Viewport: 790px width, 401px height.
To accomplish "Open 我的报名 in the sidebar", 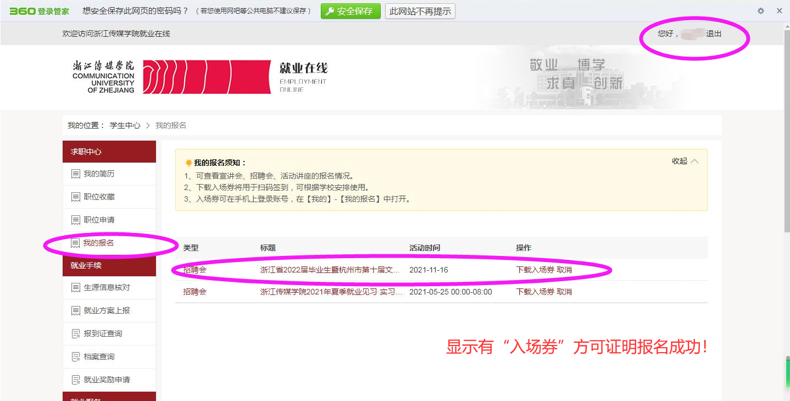I will [x=98, y=243].
